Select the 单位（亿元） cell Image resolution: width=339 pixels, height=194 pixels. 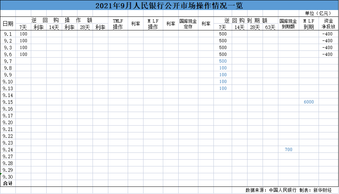coord(318,13)
